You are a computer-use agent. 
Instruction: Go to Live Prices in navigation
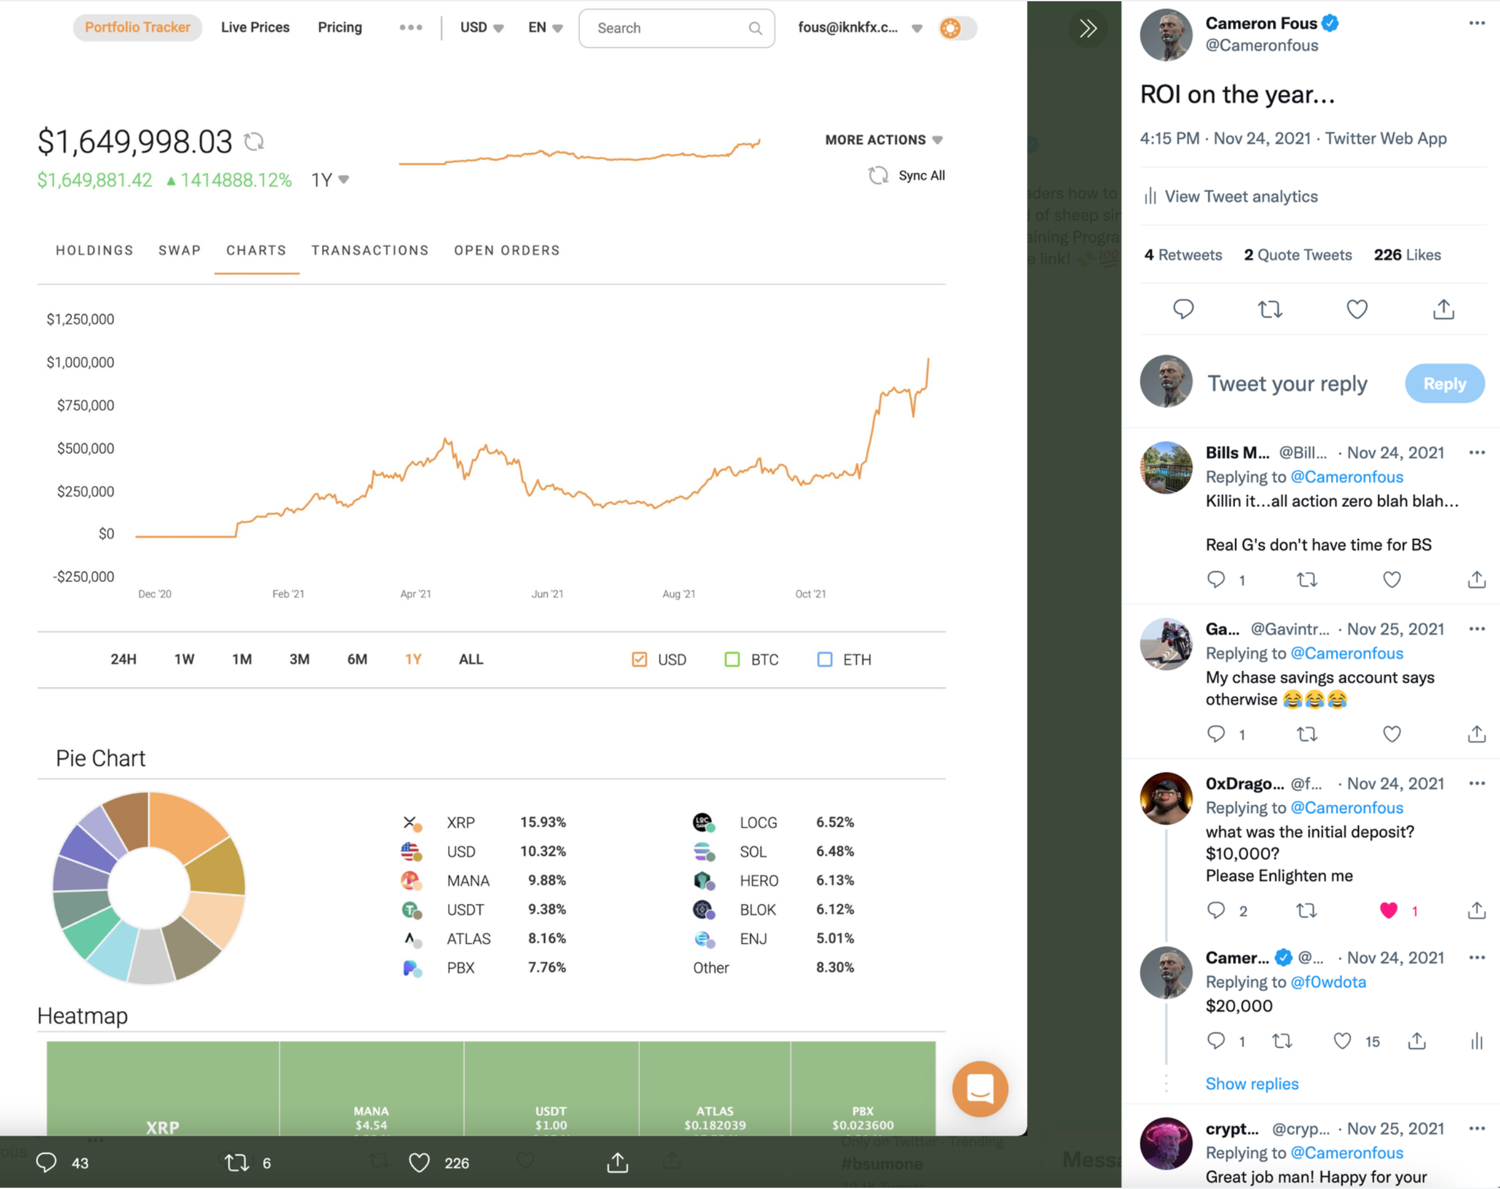pos(256,27)
